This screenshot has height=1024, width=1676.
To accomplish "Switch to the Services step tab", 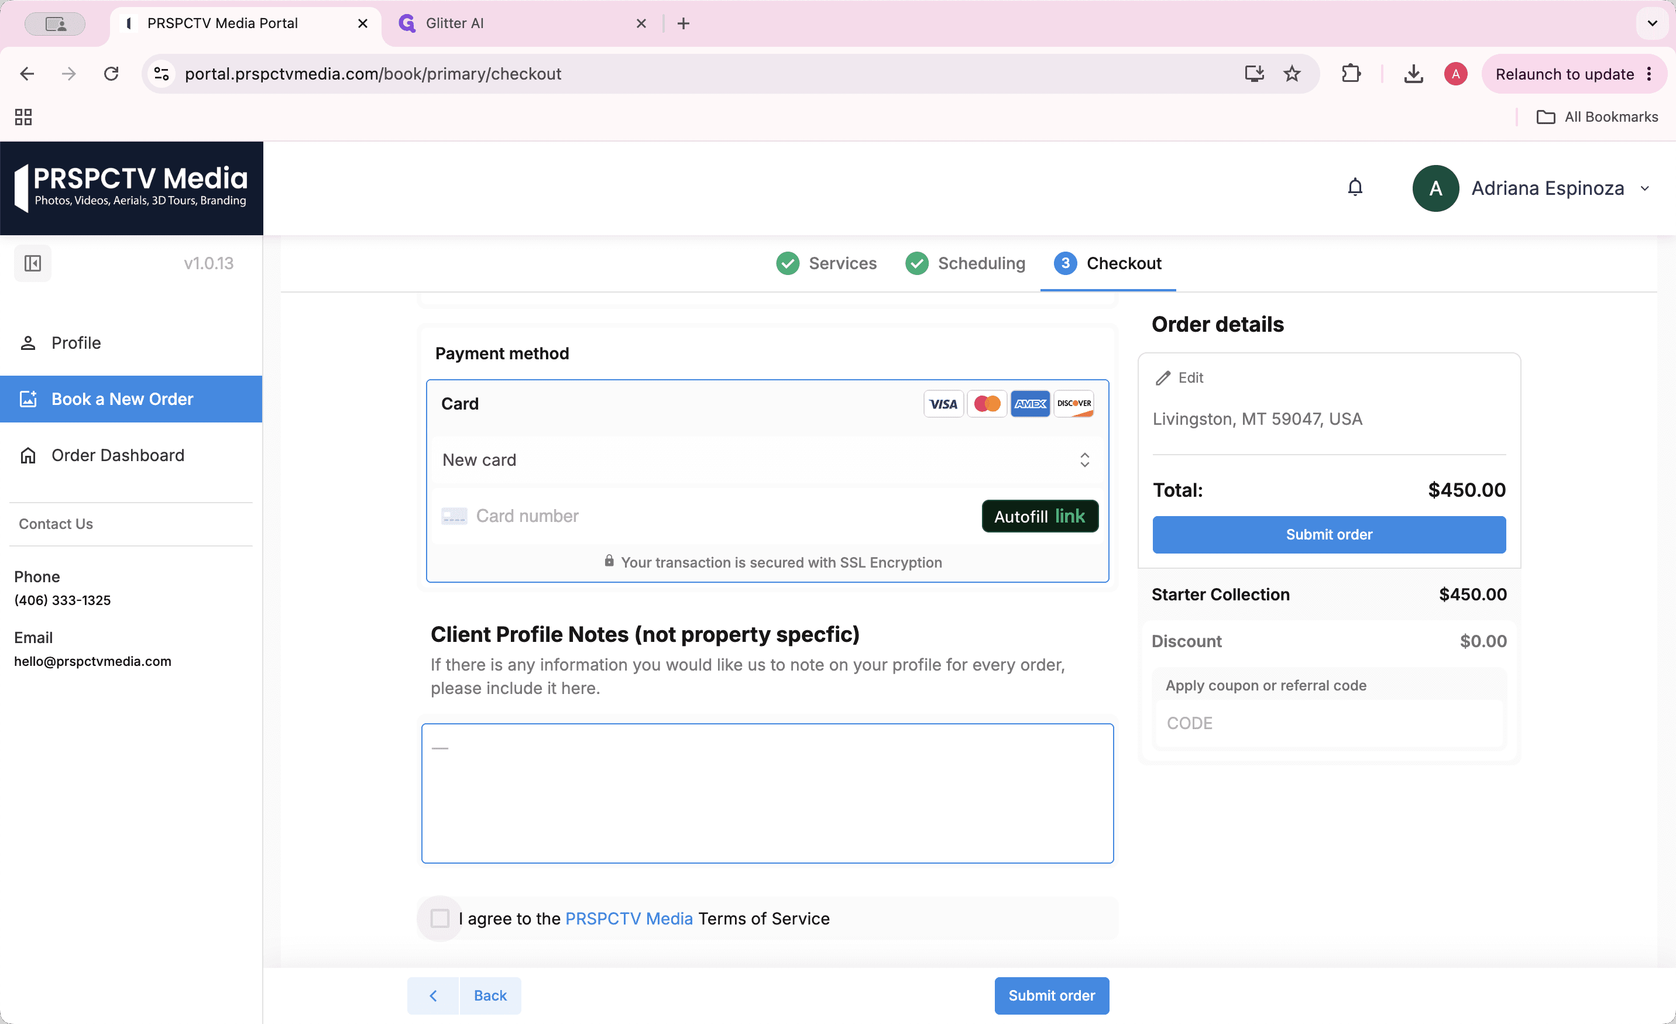I will click(826, 263).
